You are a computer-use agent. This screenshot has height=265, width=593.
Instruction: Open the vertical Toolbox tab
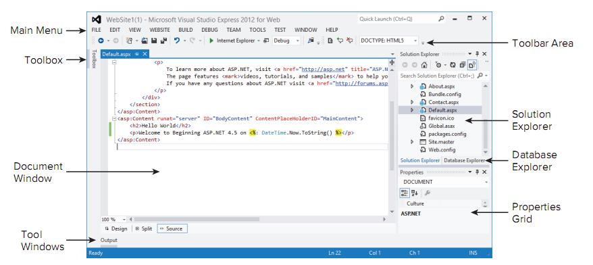(x=94, y=59)
